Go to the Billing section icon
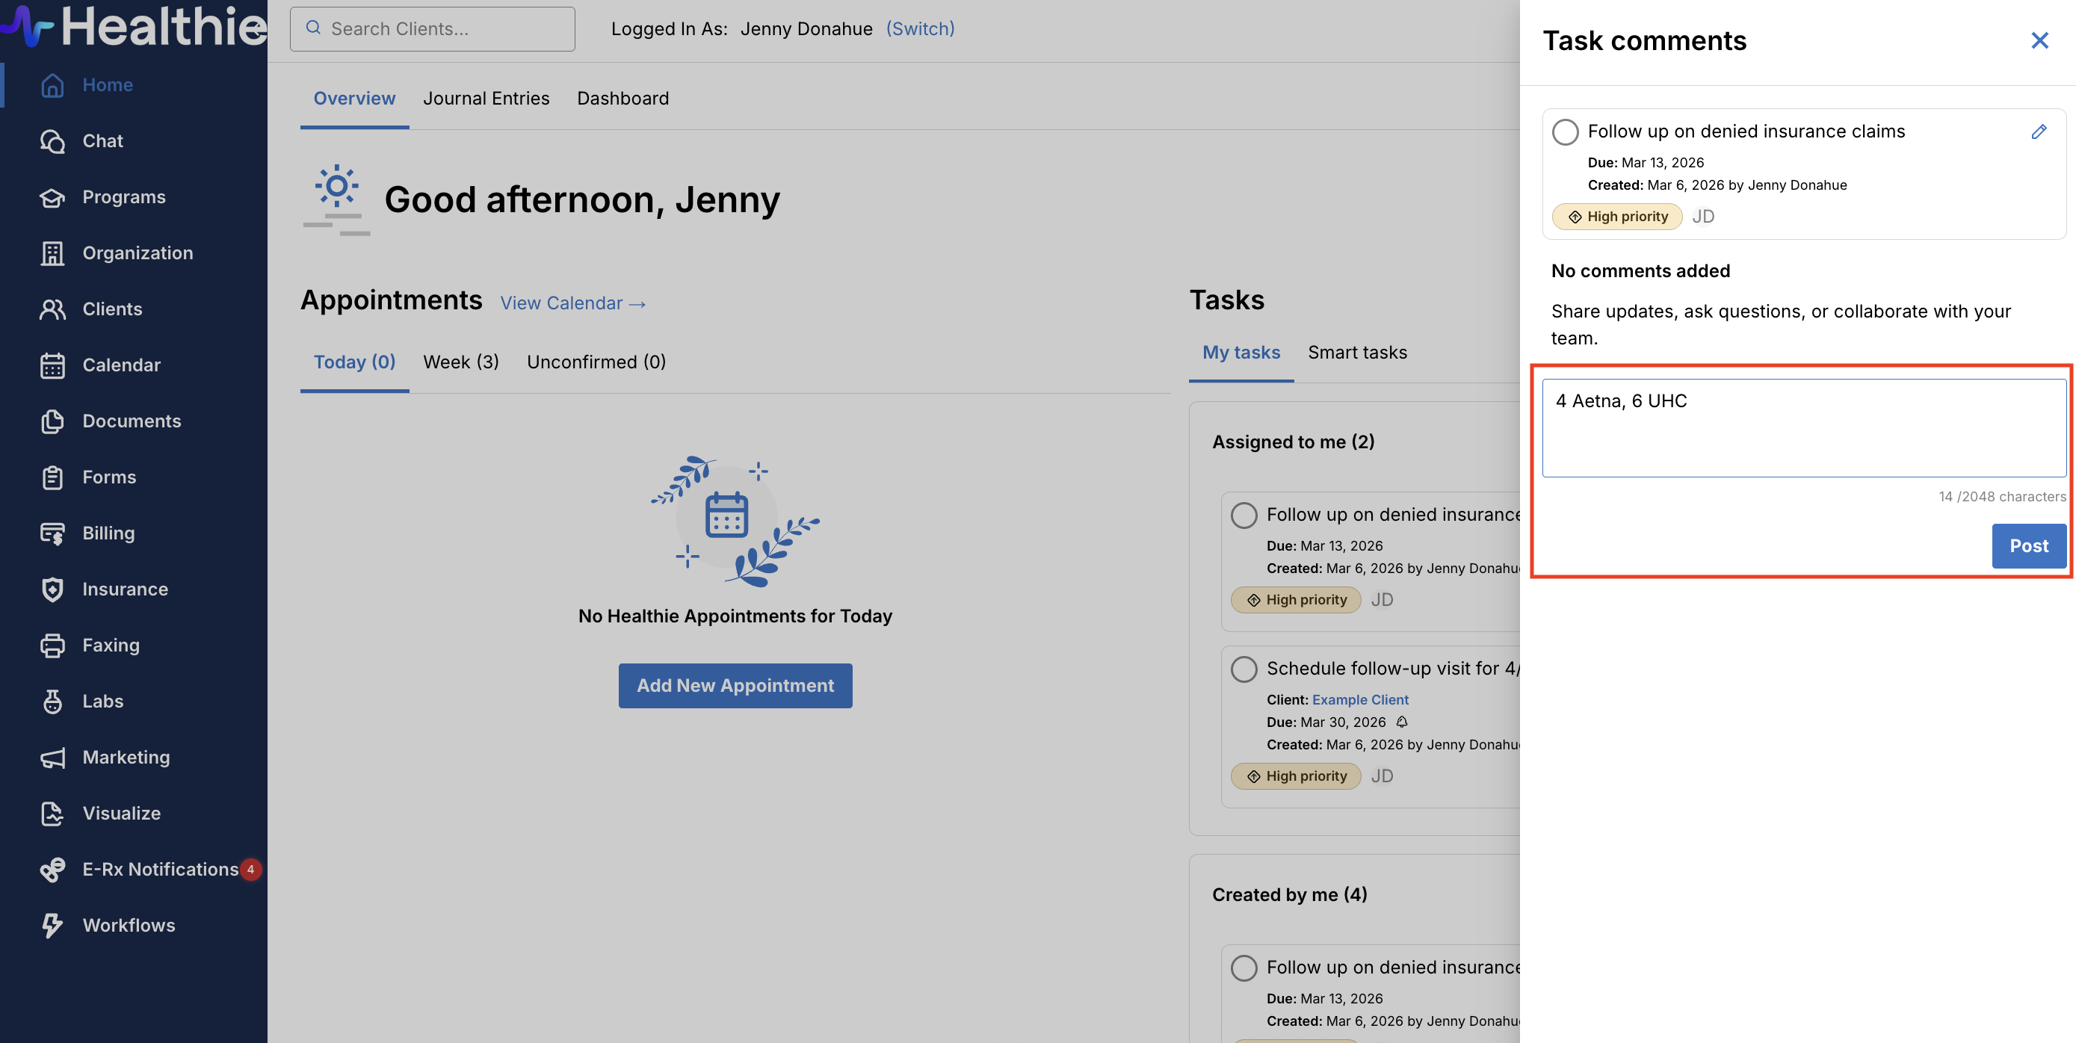This screenshot has height=1043, width=2076. [52, 533]
